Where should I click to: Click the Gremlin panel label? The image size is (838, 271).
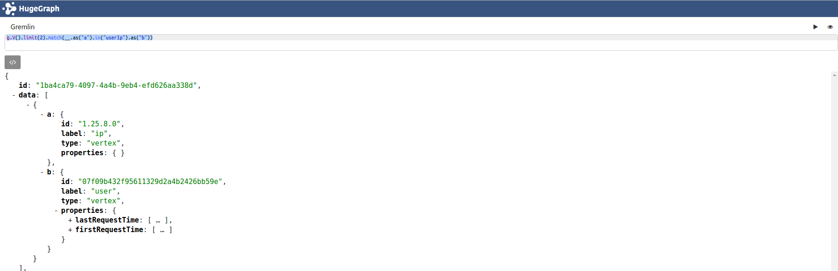click(22, 27)
